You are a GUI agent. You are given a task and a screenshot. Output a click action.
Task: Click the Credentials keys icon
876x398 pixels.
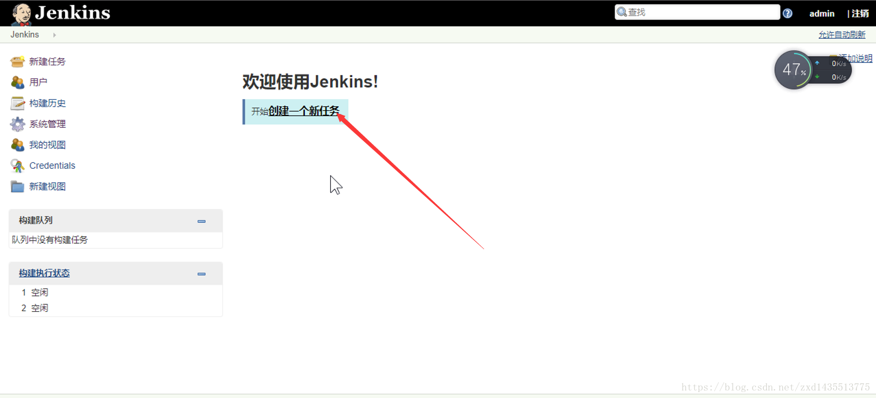point(17,166)
